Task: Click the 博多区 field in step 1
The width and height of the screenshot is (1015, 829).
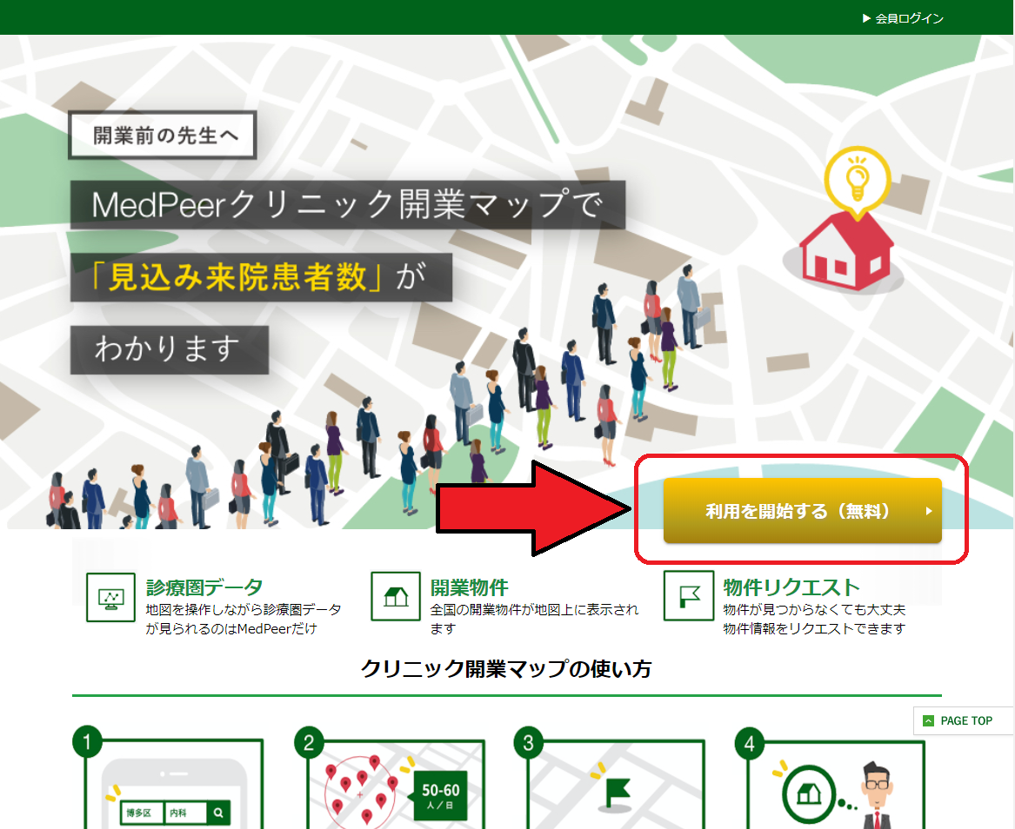Action: point(141,812)
